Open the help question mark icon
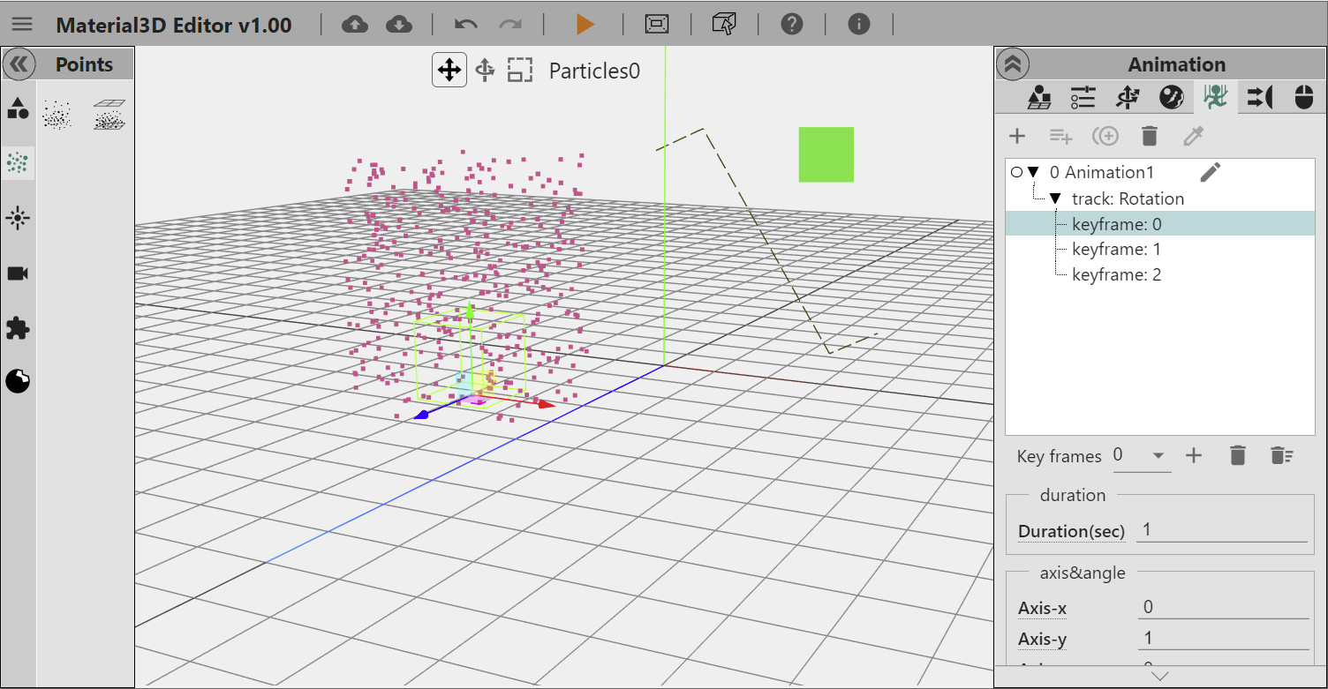This screenshot has width=1328, height=689. pos(792,24)
